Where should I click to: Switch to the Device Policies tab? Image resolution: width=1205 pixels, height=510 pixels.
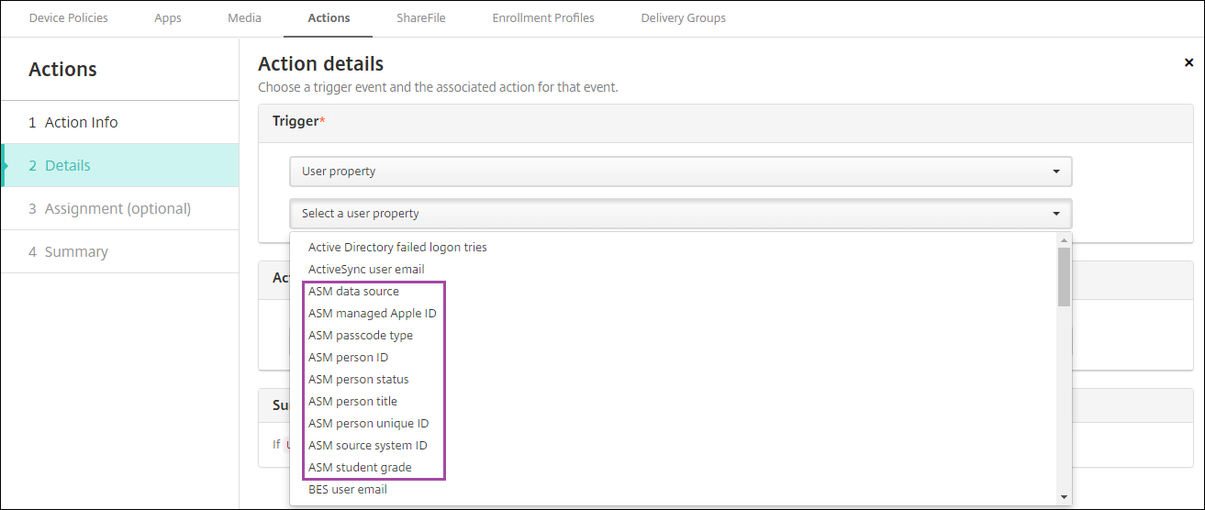point(68,18)
